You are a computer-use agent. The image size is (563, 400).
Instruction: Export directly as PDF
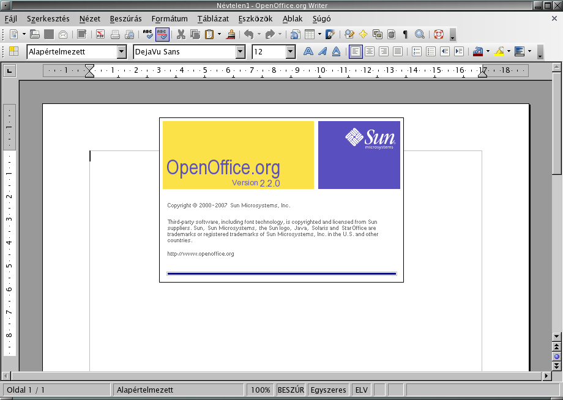(x=100, y=34)
